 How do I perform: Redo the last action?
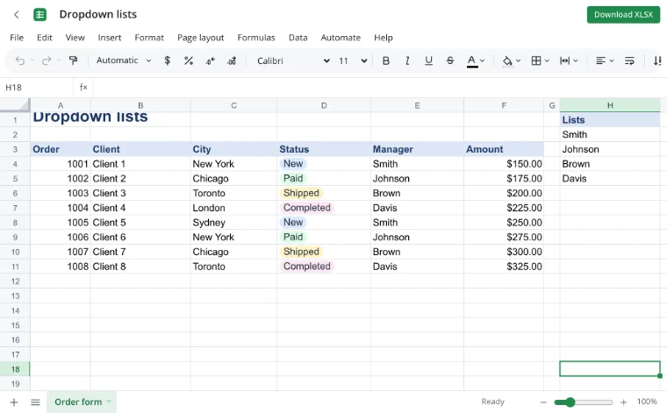47,61
